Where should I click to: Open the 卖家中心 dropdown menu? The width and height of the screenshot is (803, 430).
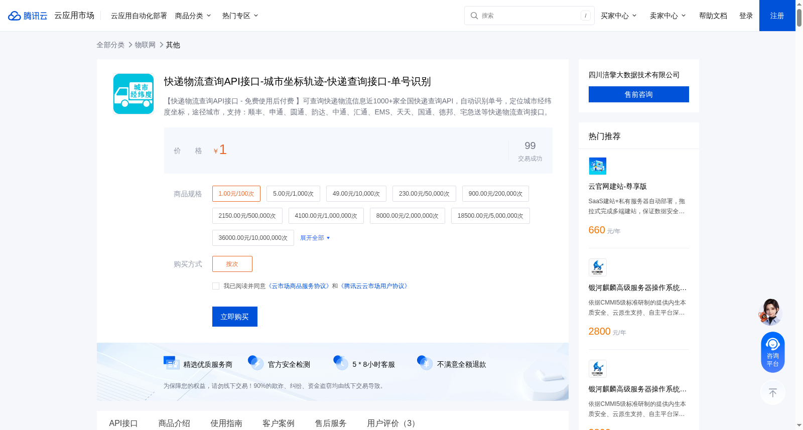coord(668,16)
